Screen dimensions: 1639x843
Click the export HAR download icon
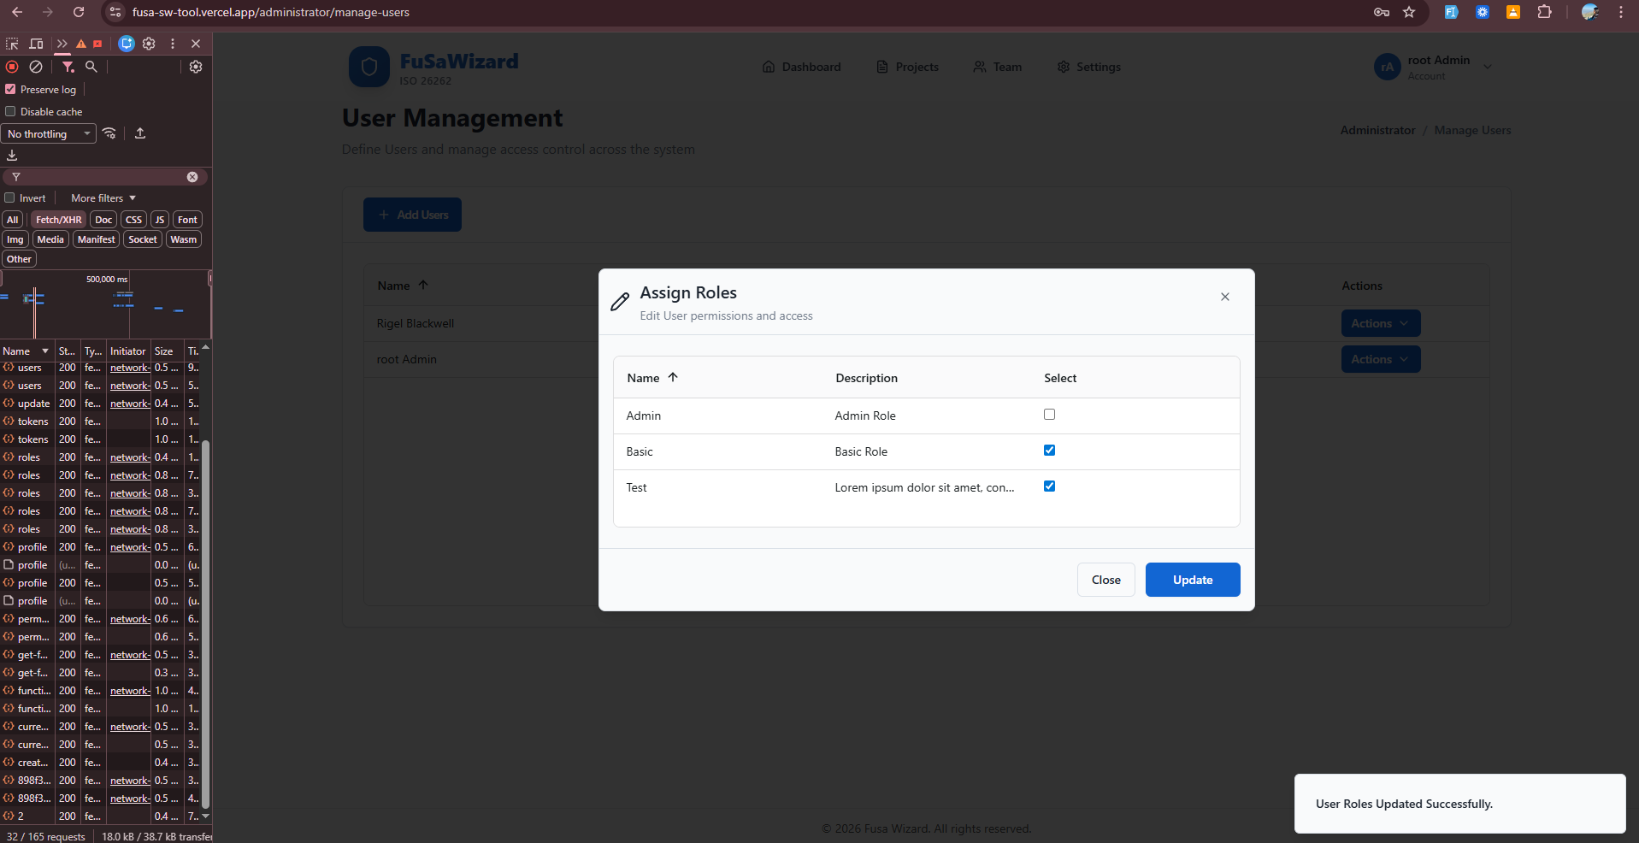12,156
